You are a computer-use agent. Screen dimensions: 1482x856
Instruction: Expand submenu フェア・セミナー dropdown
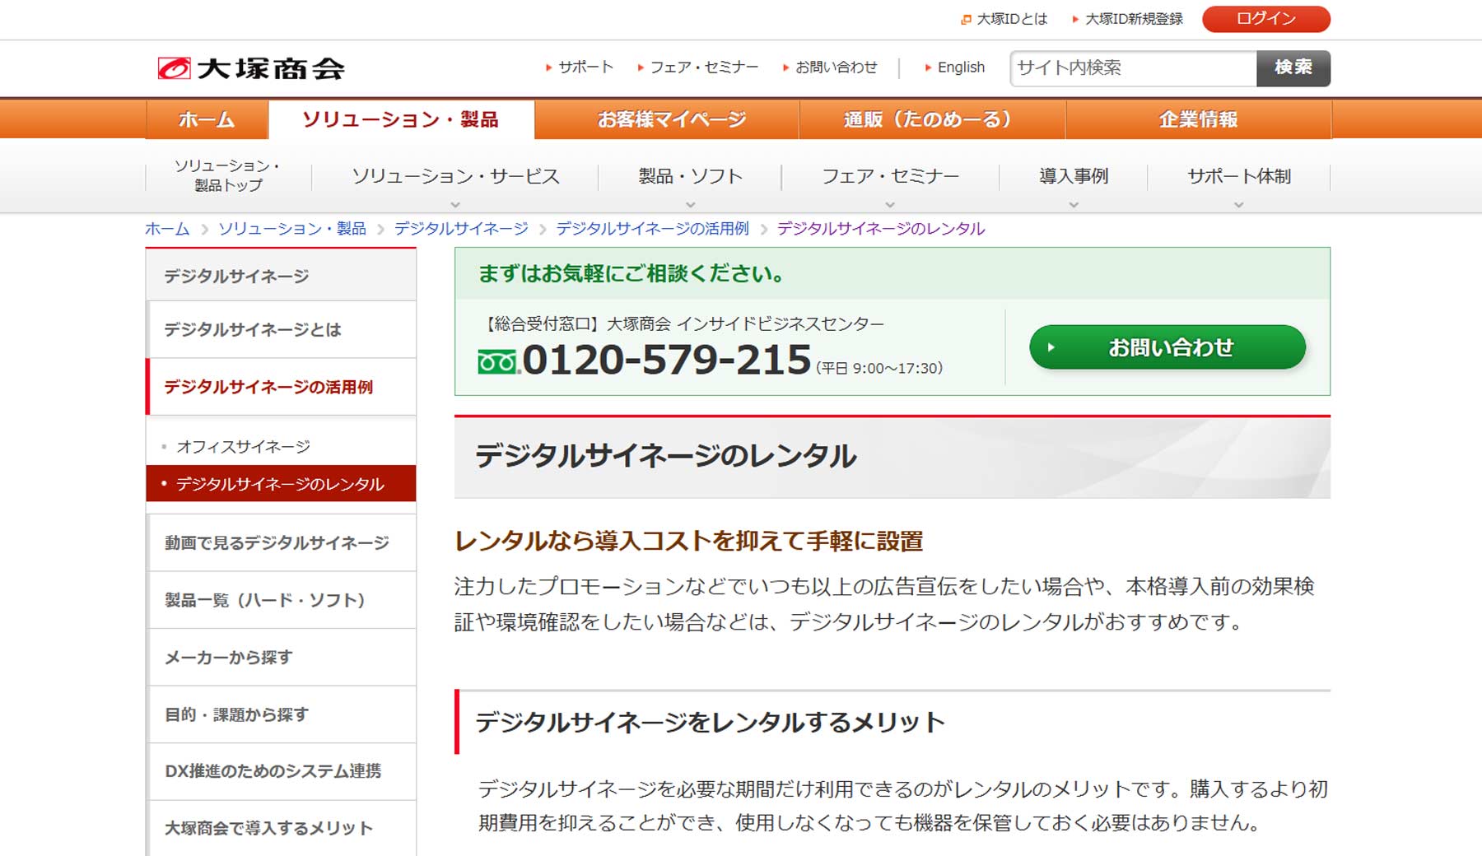click(x=890, y=176)
